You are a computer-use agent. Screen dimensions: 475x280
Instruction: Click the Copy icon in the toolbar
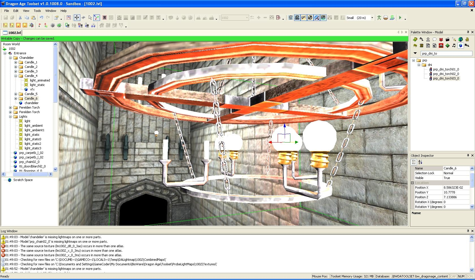27,18
